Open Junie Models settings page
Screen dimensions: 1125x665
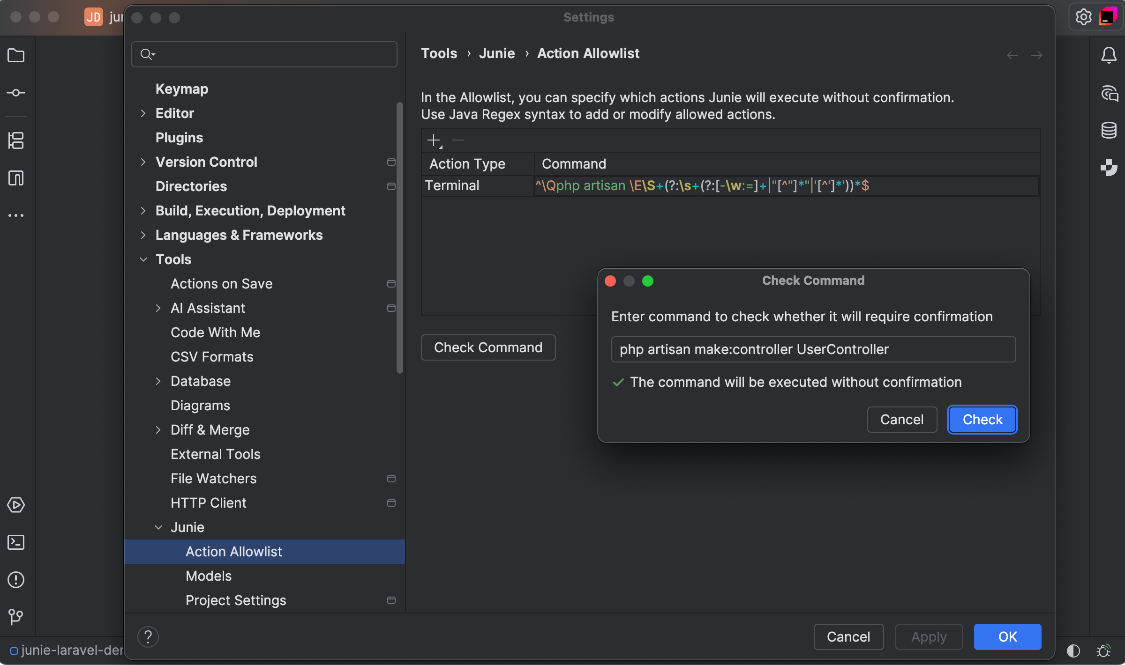209,576
